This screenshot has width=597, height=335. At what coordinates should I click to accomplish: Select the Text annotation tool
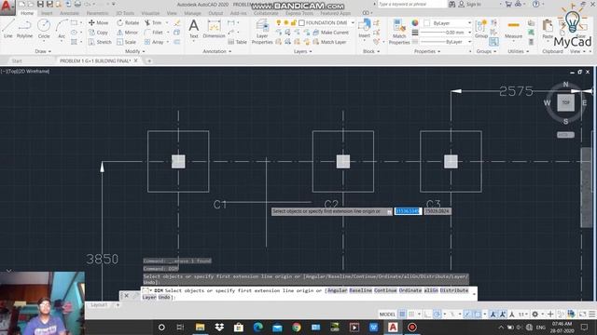point(194,29)
